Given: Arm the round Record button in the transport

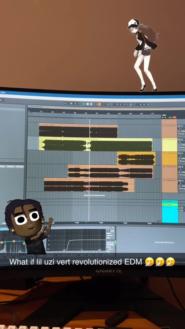Looking at the screenshot, I should point(91,104).
